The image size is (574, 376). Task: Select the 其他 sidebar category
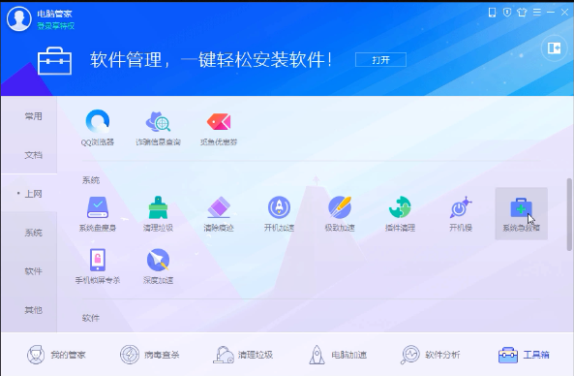click(33, 310)
